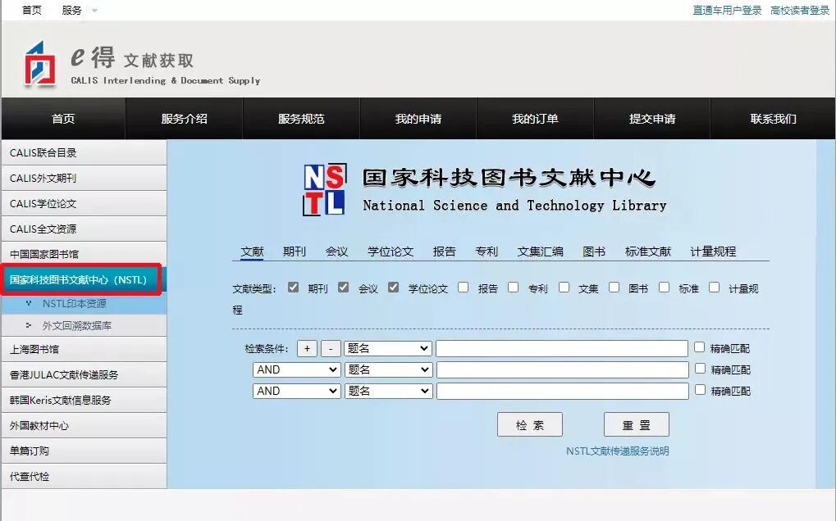Uncheck the 学位论文 document type checkbox
This screenshot has width=836, height=521.
(x=394, y=288)
